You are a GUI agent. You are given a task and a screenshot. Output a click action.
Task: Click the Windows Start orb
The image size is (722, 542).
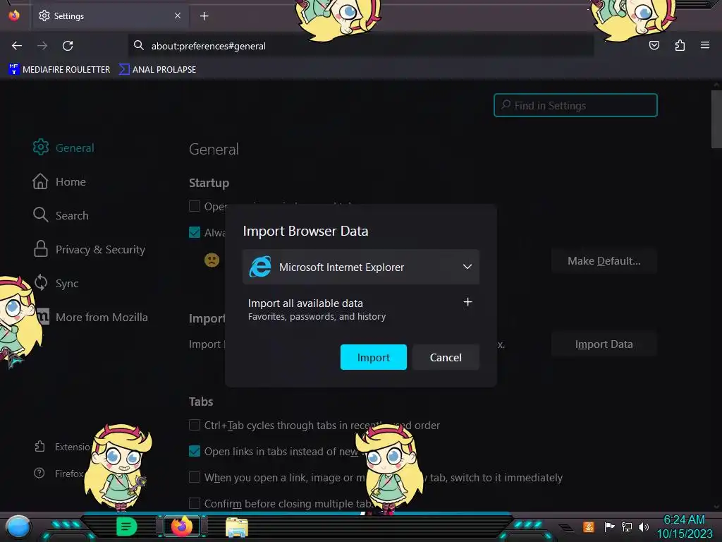click(x=18, y=527)
